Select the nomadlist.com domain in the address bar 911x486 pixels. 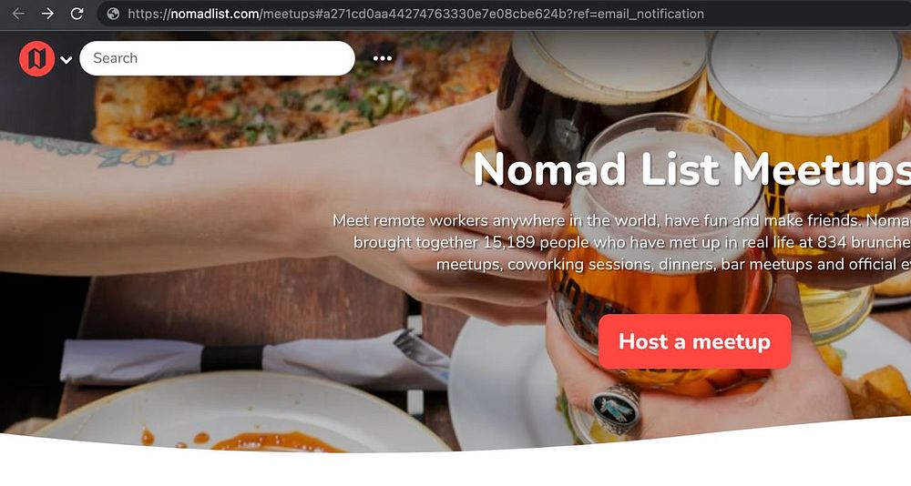click(x=215, y=14)
